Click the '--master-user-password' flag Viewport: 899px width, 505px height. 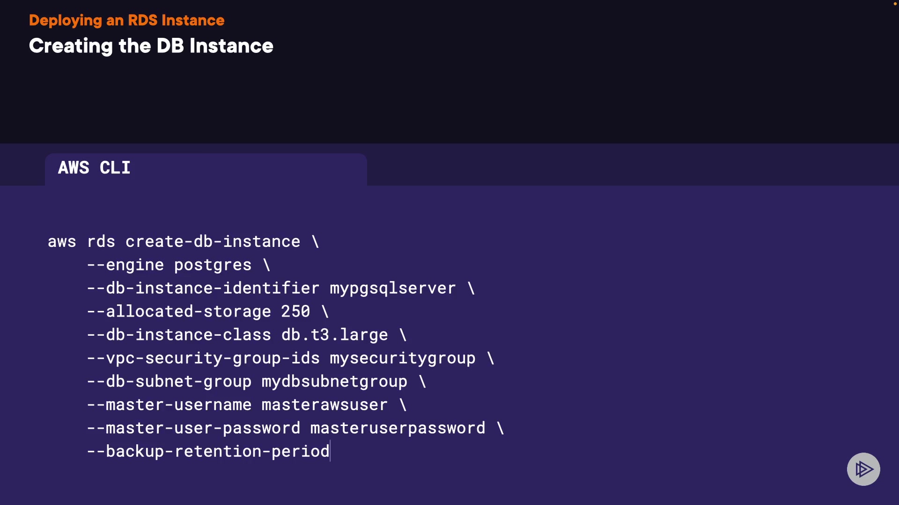click(193, 428)
